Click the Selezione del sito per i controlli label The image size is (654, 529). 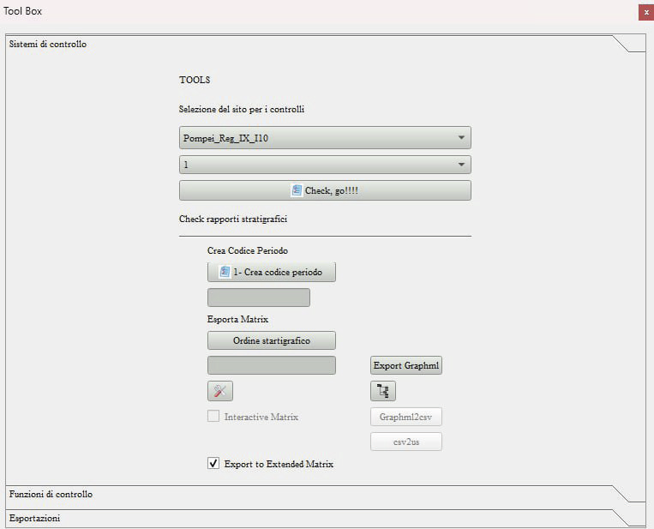click(x=242, y=109)
